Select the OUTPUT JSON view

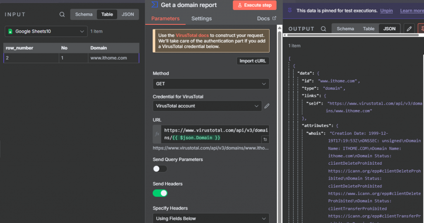tap(389, 29)
